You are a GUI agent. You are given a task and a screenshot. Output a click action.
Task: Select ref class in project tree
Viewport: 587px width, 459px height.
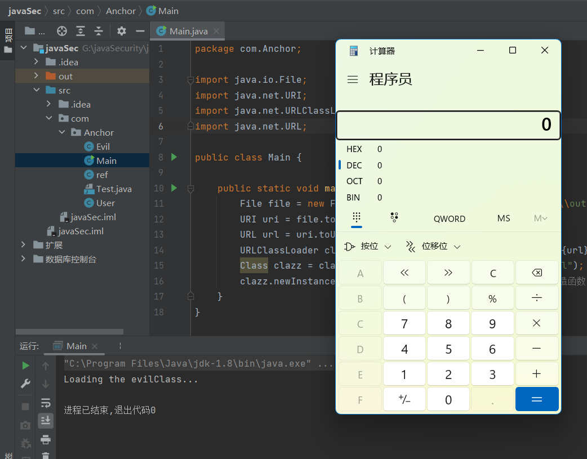[x=96, y=175]
